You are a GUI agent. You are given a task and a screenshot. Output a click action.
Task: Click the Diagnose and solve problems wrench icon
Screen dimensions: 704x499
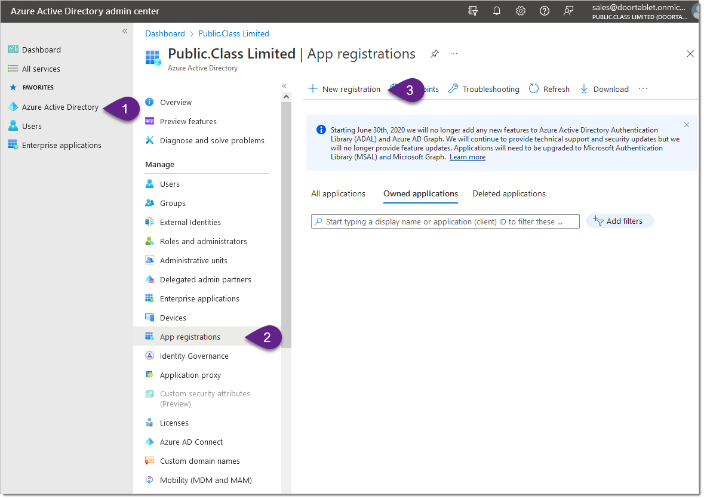point(149,140)
